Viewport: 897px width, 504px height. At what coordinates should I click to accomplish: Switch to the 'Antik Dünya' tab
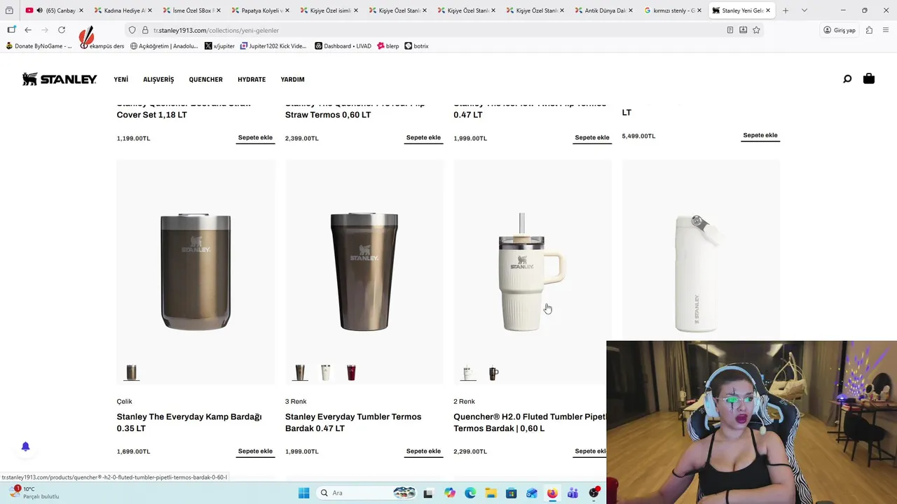click(x=604, y=10)
